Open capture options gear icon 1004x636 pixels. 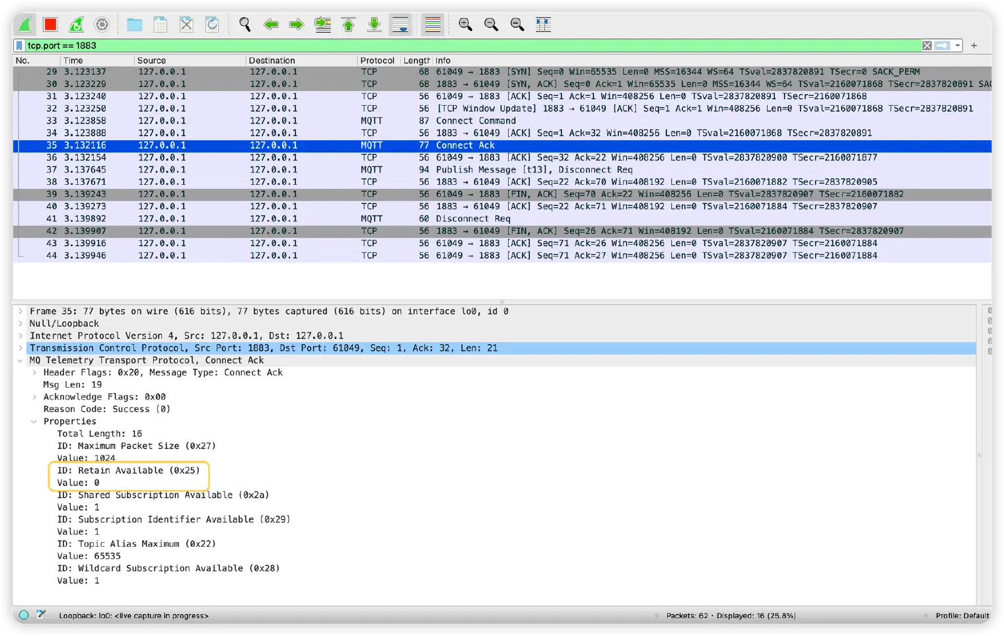102,24
